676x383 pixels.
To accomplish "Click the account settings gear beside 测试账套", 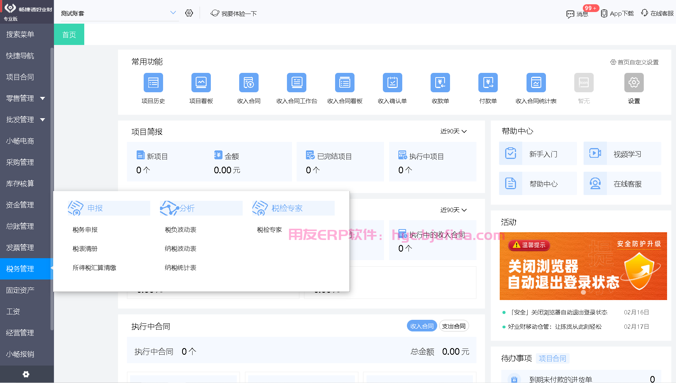I will tap(189, 13).
